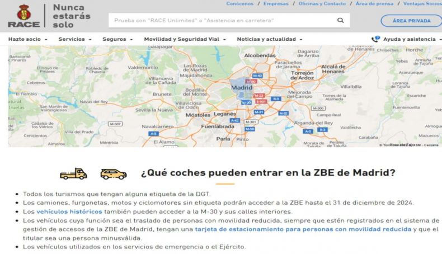Go to Oficinas y Contacto
The image size is (442, 254).
[322, 4]
